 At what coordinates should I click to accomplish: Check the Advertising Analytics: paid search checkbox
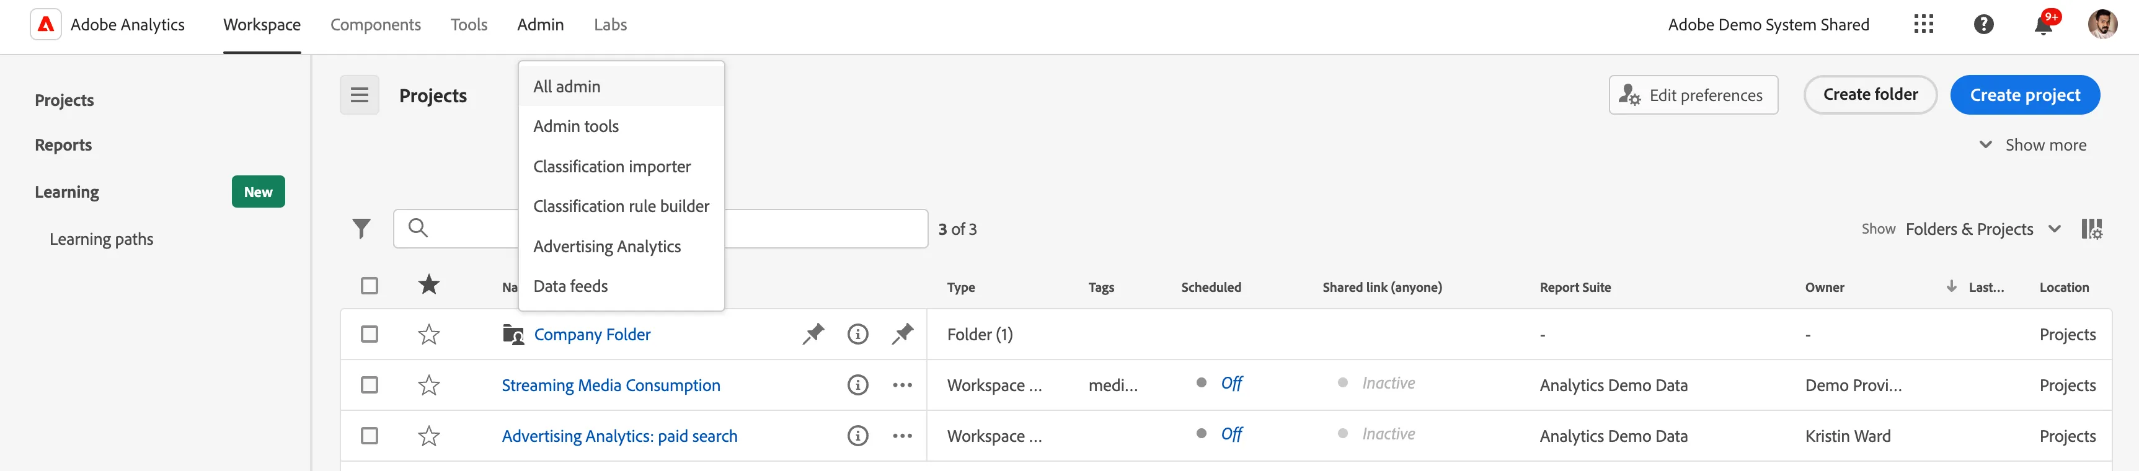[370, 435]
